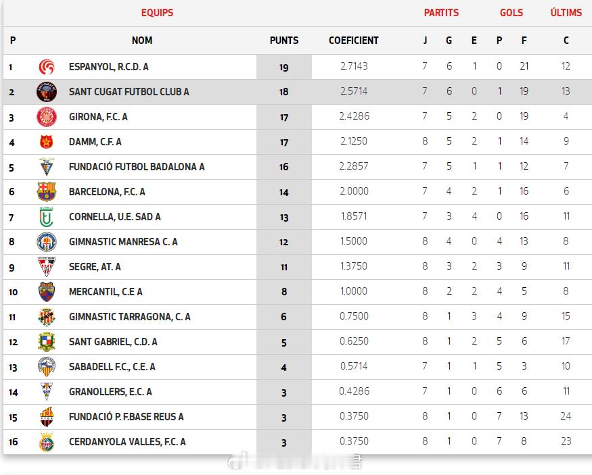
Task: Open the FUNDACIÓ FUTBOL BADALONA A team link
Action: coord(137,167)
